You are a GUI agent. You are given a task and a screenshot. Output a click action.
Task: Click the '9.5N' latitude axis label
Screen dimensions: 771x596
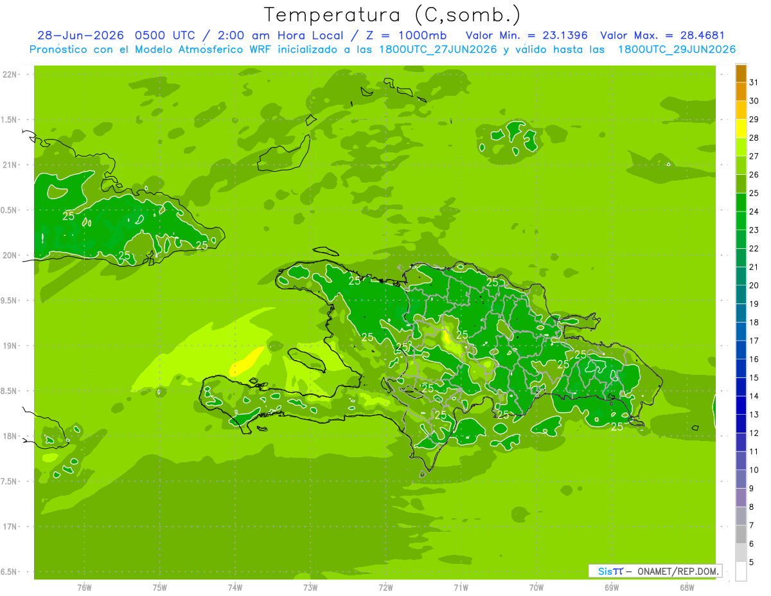click(x=10, y=300)
